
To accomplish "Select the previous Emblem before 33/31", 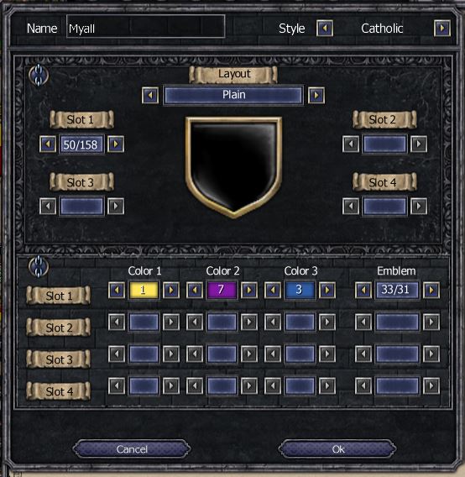I will (363, 290).
